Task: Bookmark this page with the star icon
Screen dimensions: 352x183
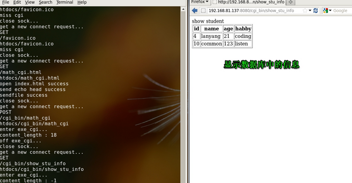Action: click(x=305, y=11)
